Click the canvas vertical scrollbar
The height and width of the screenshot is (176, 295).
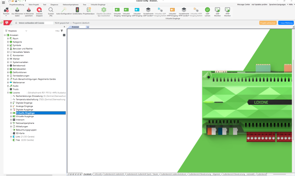[x=293, y=100]
